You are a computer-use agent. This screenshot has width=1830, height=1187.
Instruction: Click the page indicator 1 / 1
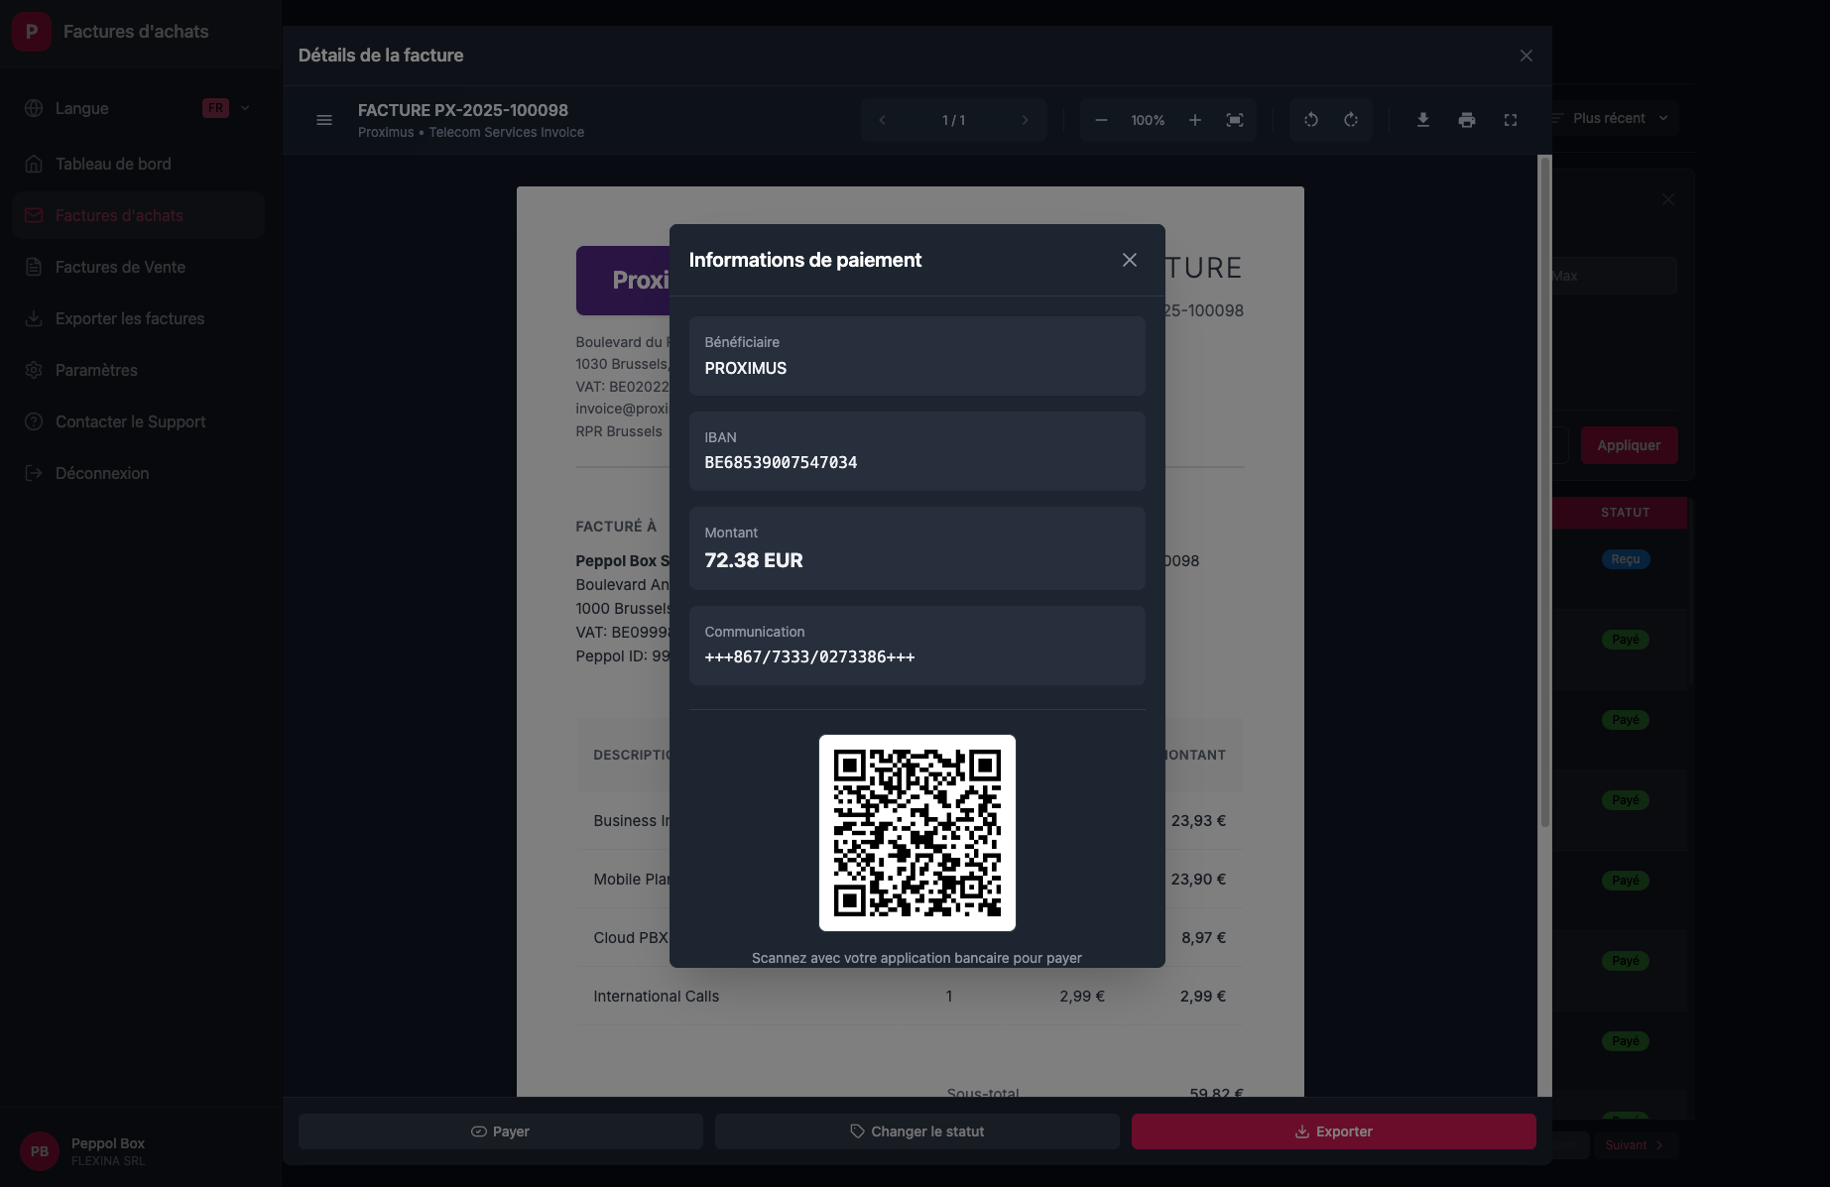click(953, 120)
